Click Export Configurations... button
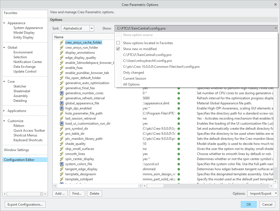This screenshot has width=280, height=211. click(25, 205)
